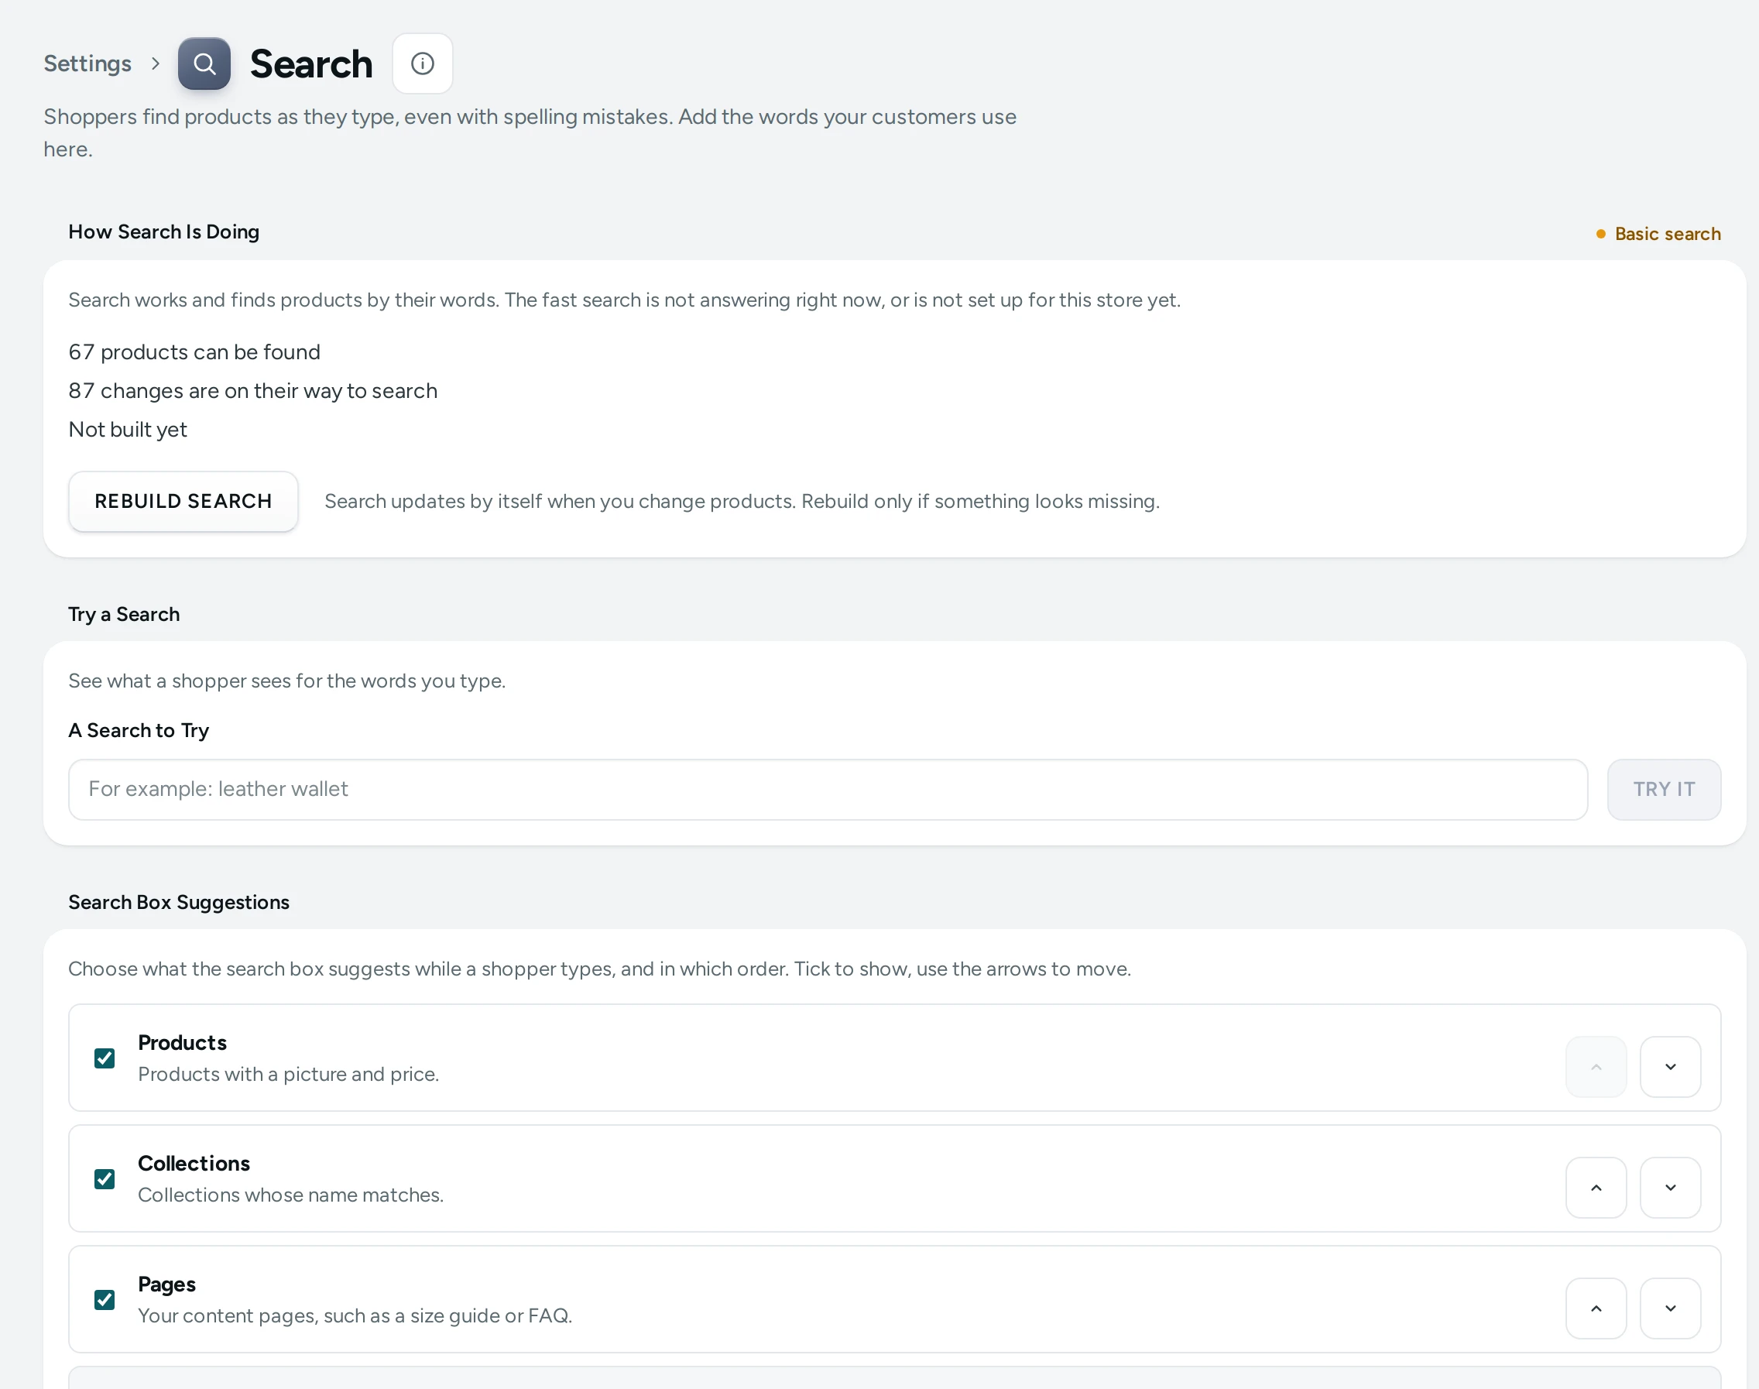Viewport: 1759px width, 1389px height.
Task: Click the Search magnifier icon in header
Action: tap(204, 63)
